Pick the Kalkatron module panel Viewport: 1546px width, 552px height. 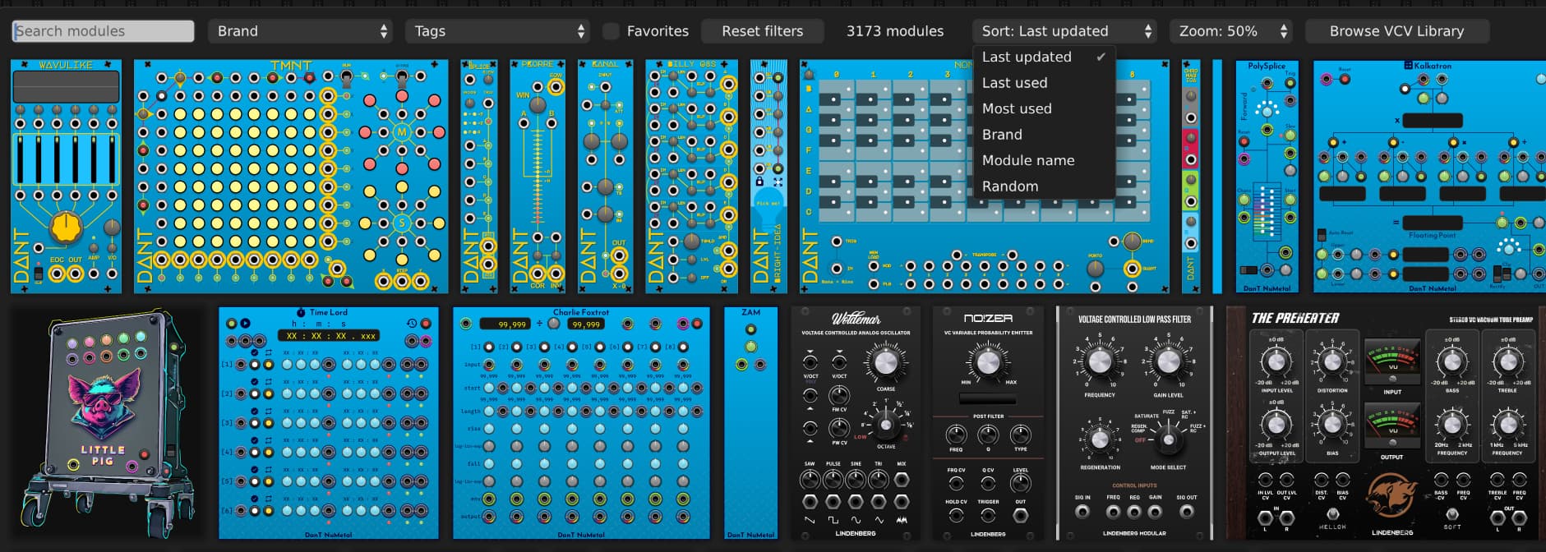pyautogui.click(x=1428, y=176)
